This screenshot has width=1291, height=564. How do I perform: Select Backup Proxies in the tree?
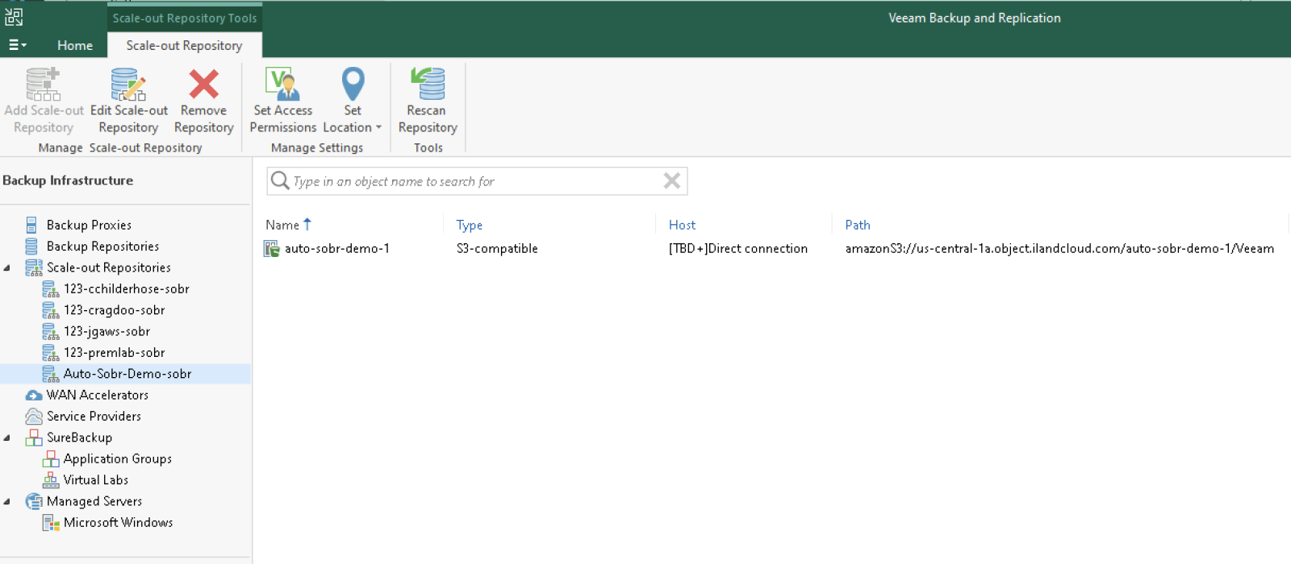tap(89, 225)
